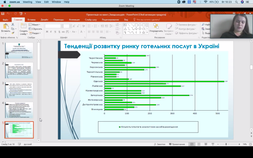Open Шрифт font dialog launcher
253x158 pixels.
click(x=85, y=38)
